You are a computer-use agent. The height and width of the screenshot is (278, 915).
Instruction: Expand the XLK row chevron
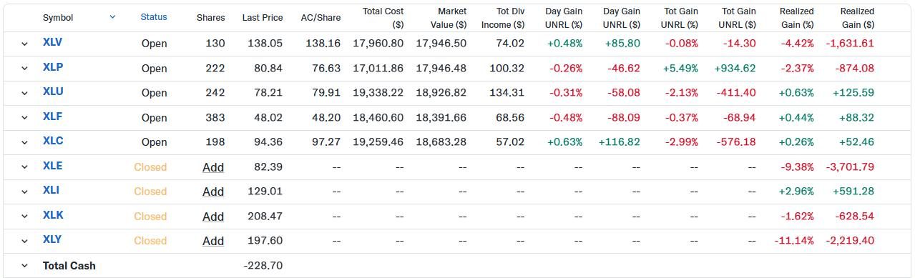pyautogui.click(x=24, y=217)
